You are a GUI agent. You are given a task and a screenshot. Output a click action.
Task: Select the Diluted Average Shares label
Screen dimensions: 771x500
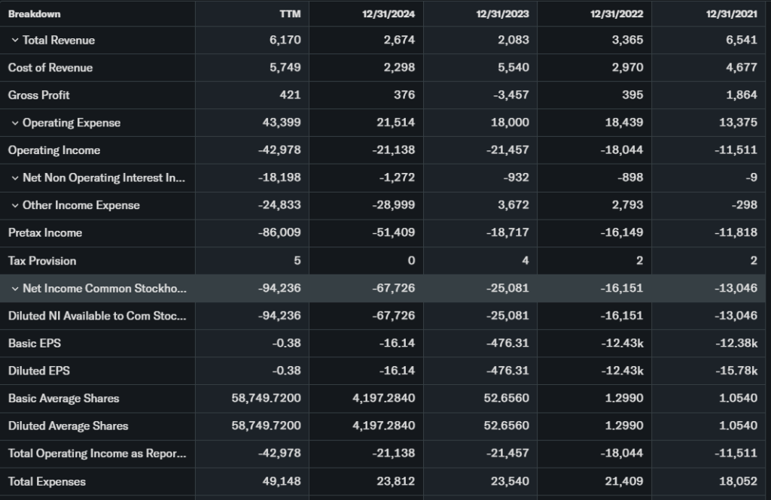point(69,426)
